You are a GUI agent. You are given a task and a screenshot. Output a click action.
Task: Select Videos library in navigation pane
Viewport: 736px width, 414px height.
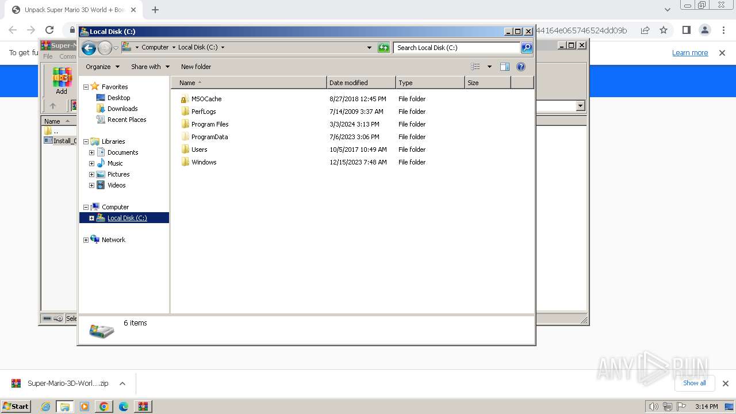116,185
